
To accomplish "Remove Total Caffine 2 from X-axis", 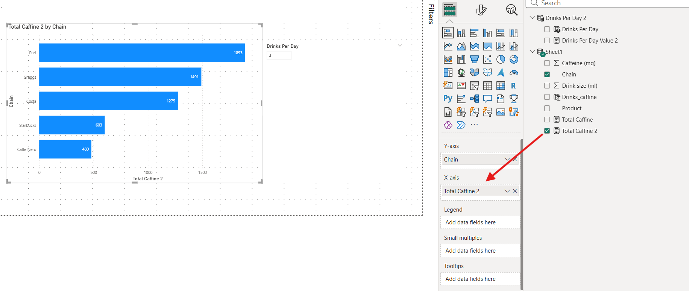I will [x=515, y=191].
